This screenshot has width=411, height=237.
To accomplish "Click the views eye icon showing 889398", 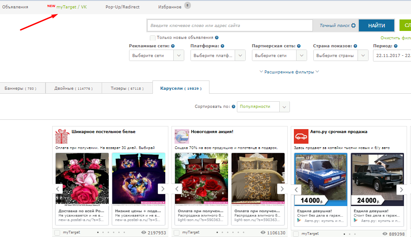I will coord(385,233).
